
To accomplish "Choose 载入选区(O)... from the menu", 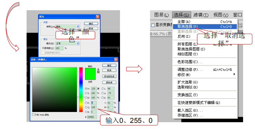I will (x=205, y=111).
